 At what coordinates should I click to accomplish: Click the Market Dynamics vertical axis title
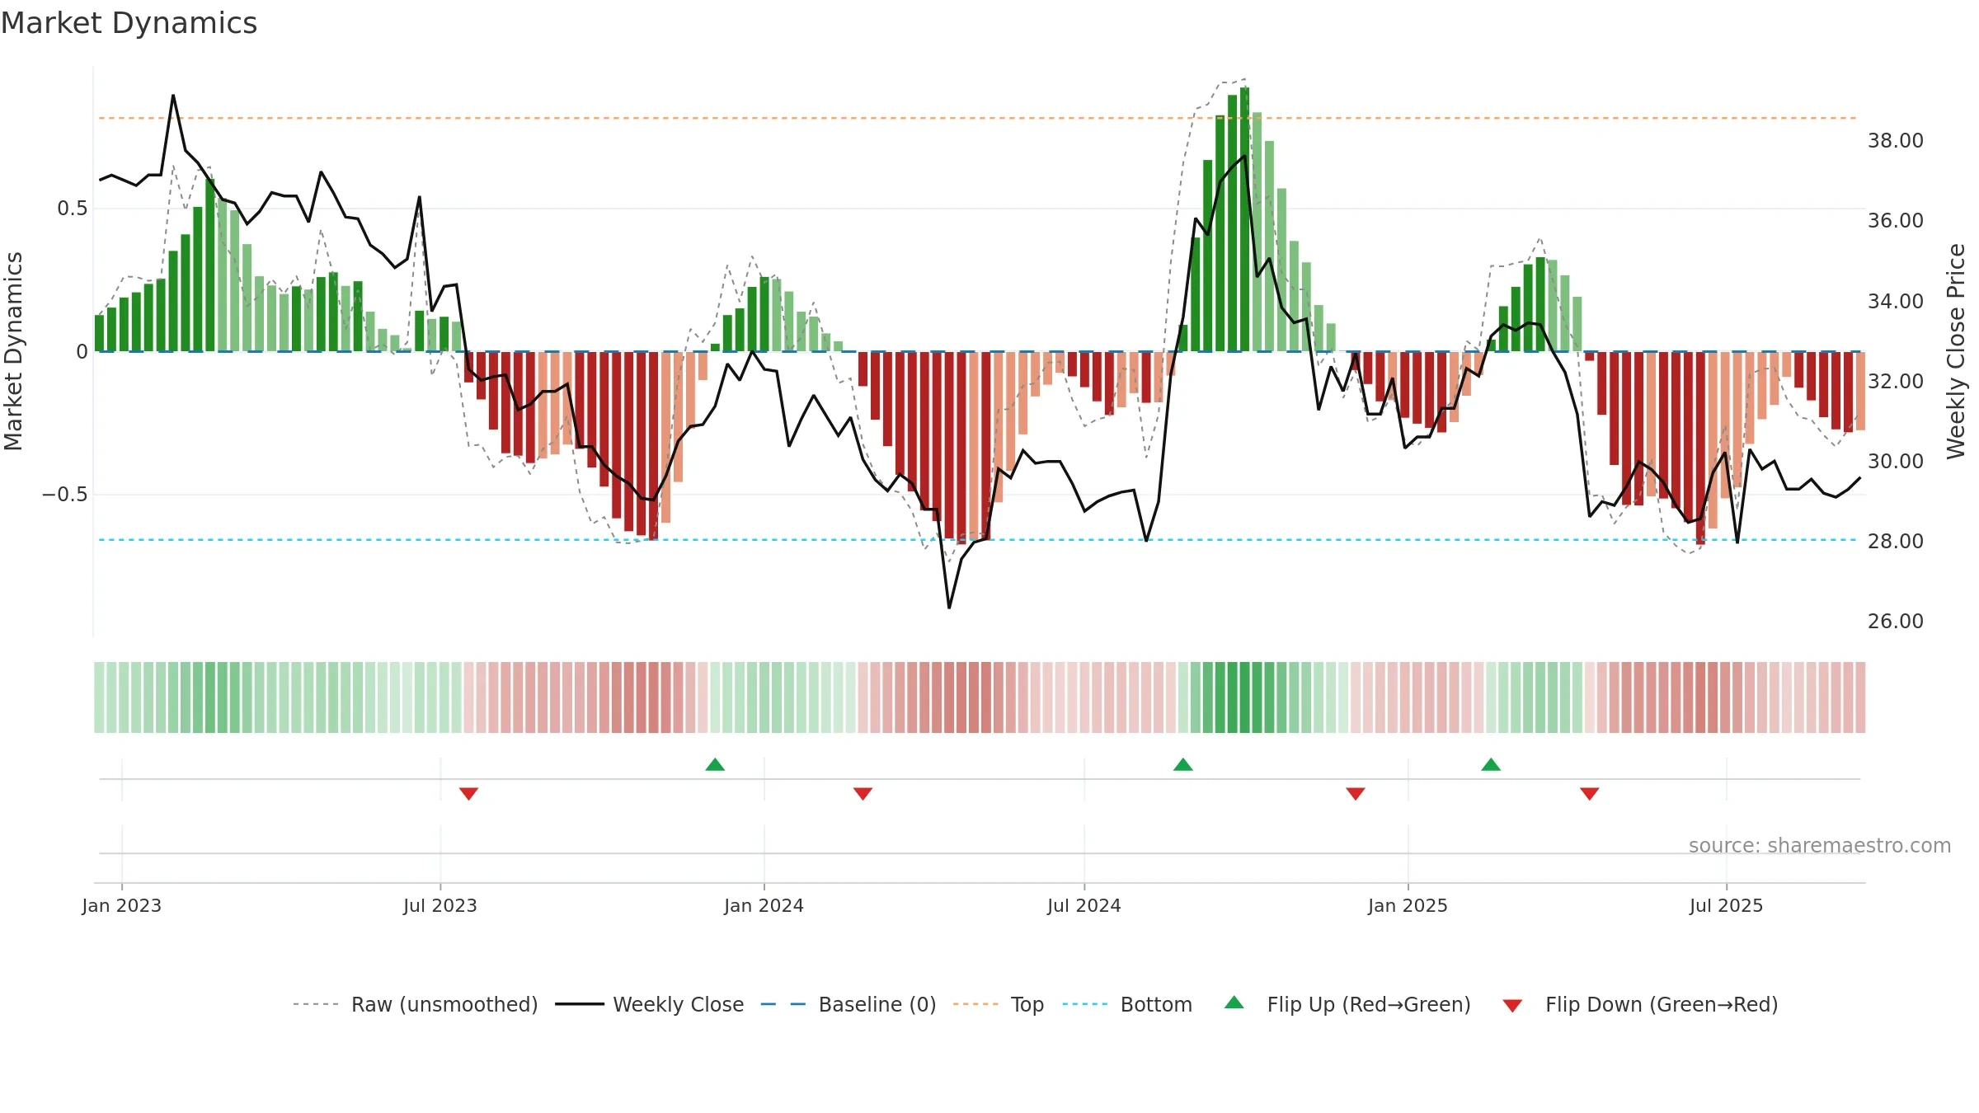[13, 351]
